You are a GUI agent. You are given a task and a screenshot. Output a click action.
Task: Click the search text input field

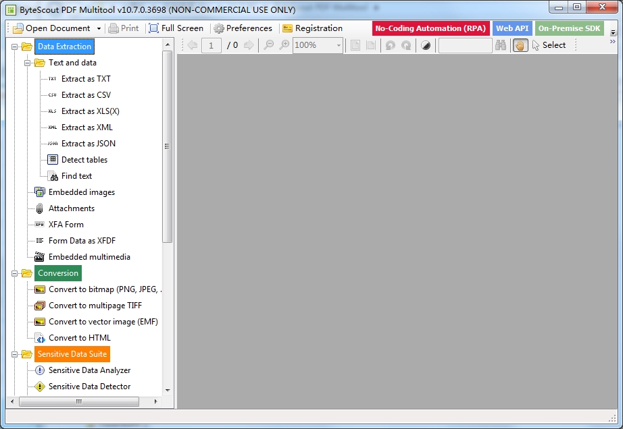tap(466, 46)
